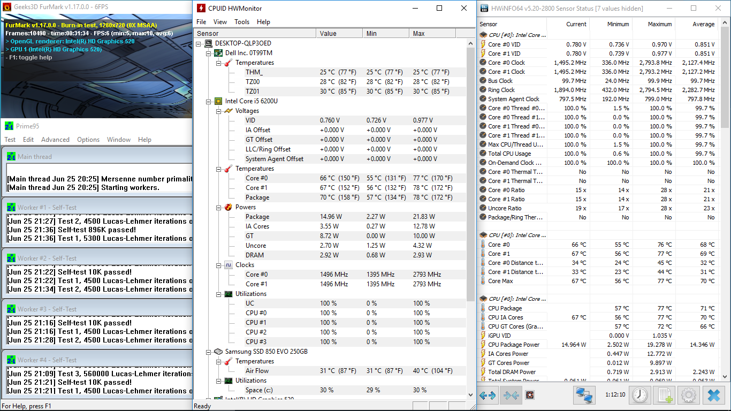Click the Bus Clock row icon in HWiNFO64
Viewport: 731px width, 411px height.
(x=483, y=81)
